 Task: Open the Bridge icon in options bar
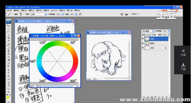tap(127, 14)
